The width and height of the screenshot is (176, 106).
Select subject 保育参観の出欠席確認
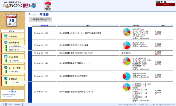[x=73, y=76]
